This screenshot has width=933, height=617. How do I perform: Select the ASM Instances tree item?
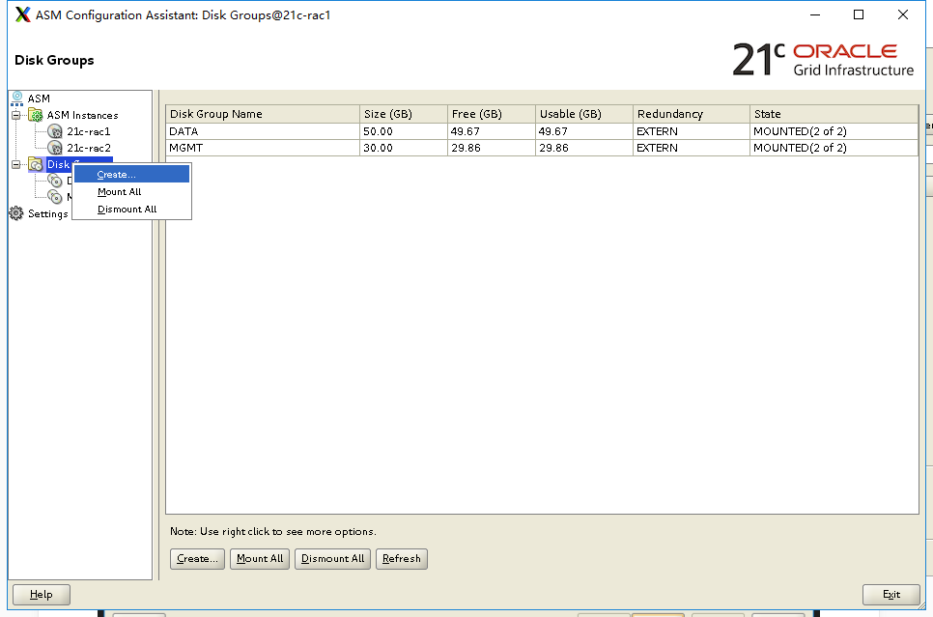(83, 115)
